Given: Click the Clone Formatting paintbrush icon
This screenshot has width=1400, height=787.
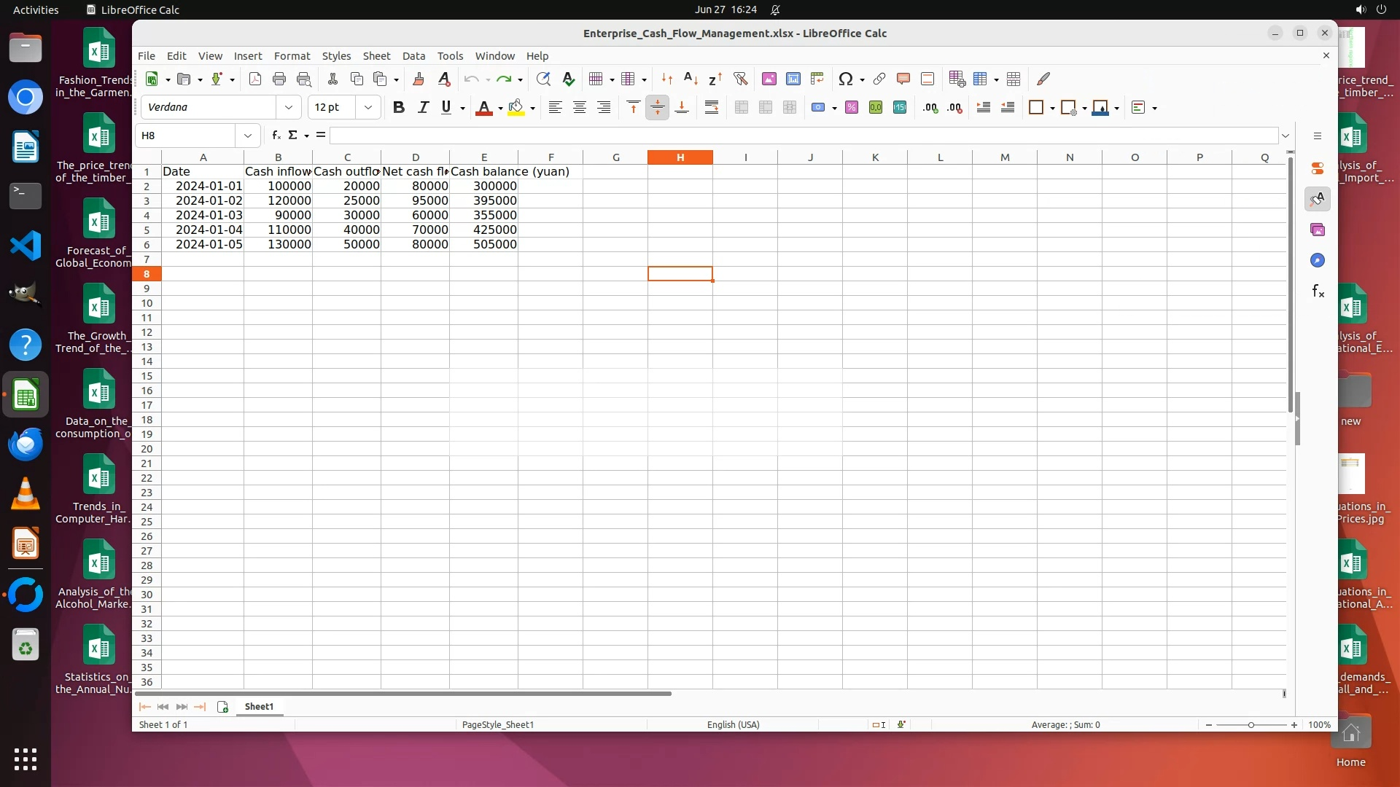Looking at the screenshot, I should click(419, 79).
